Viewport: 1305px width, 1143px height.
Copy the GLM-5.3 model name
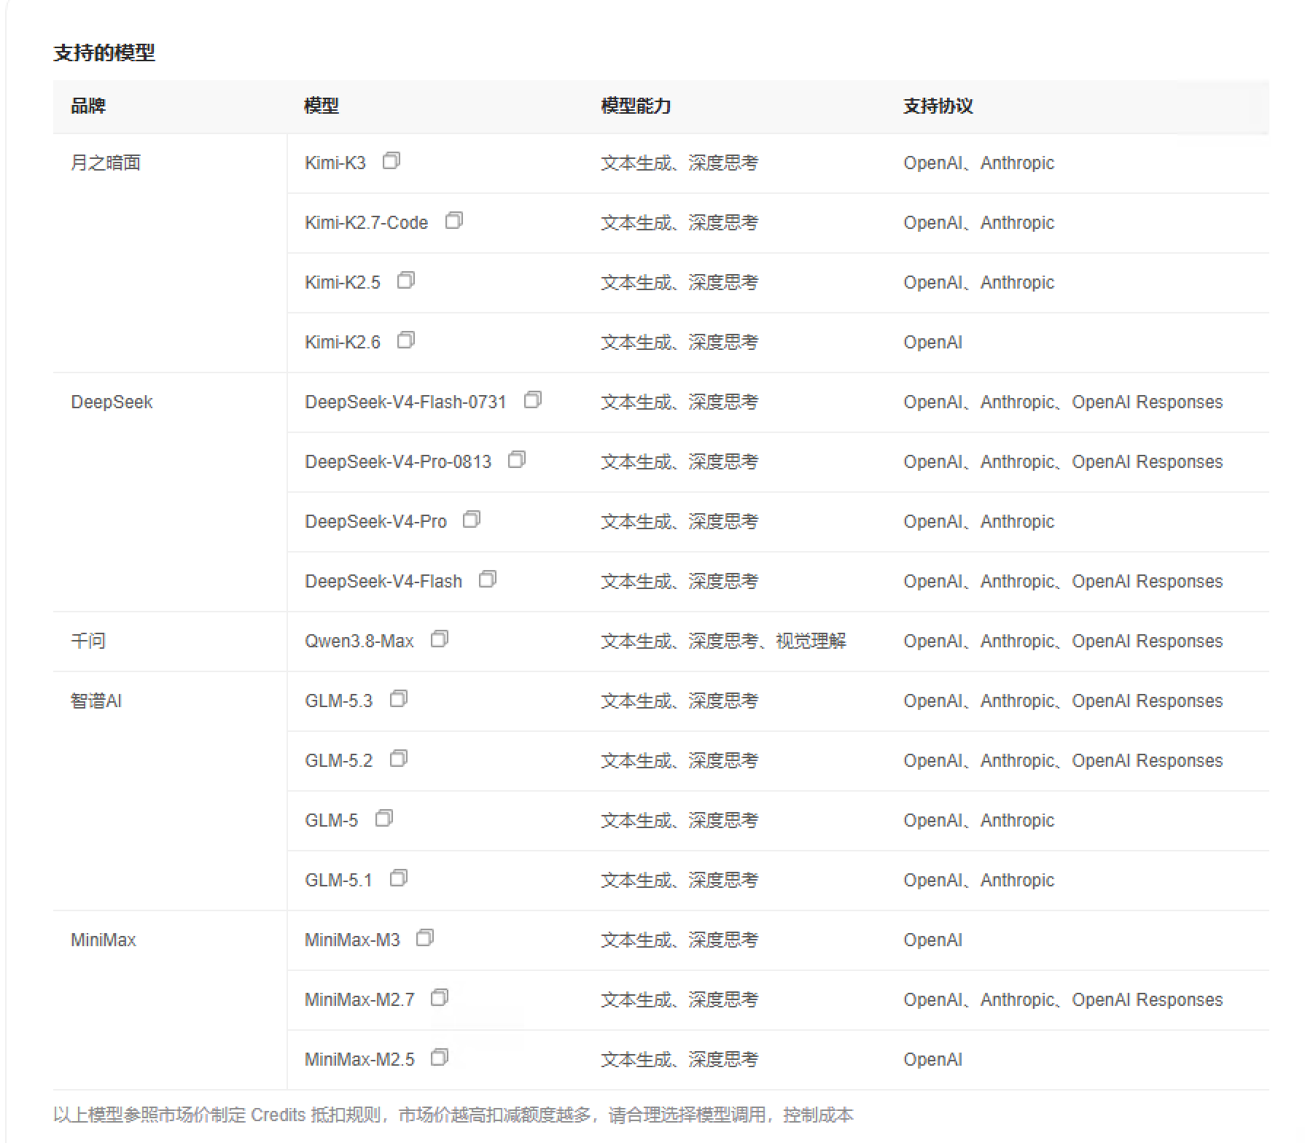pos(399,699)
